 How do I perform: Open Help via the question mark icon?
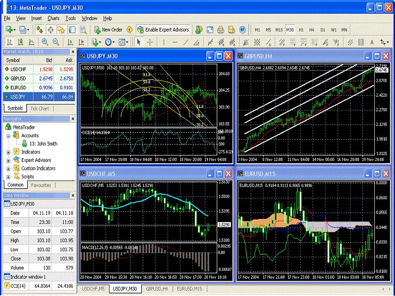pos(242,30)
